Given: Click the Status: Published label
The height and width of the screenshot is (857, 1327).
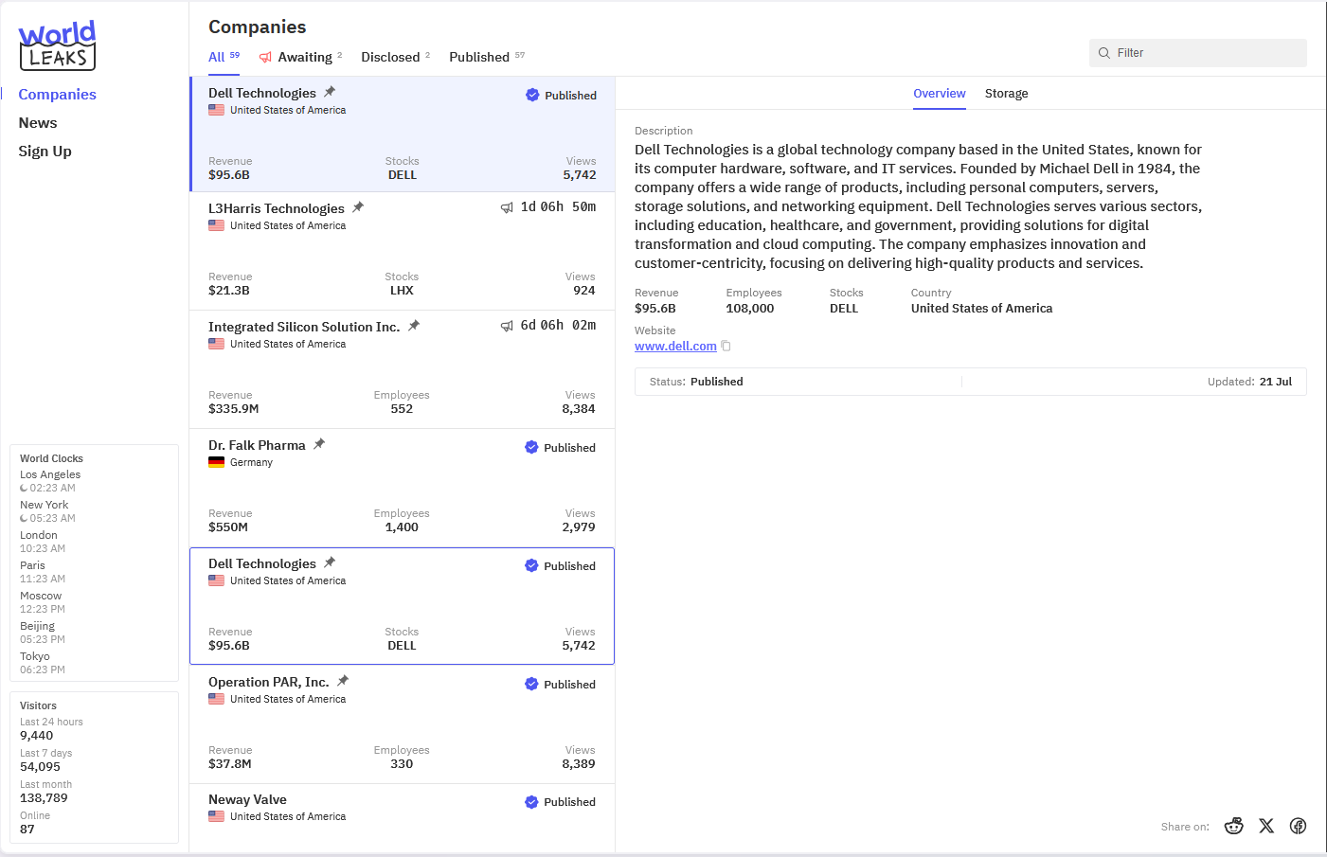Looking at the screenshot, I should pos(696,382).
